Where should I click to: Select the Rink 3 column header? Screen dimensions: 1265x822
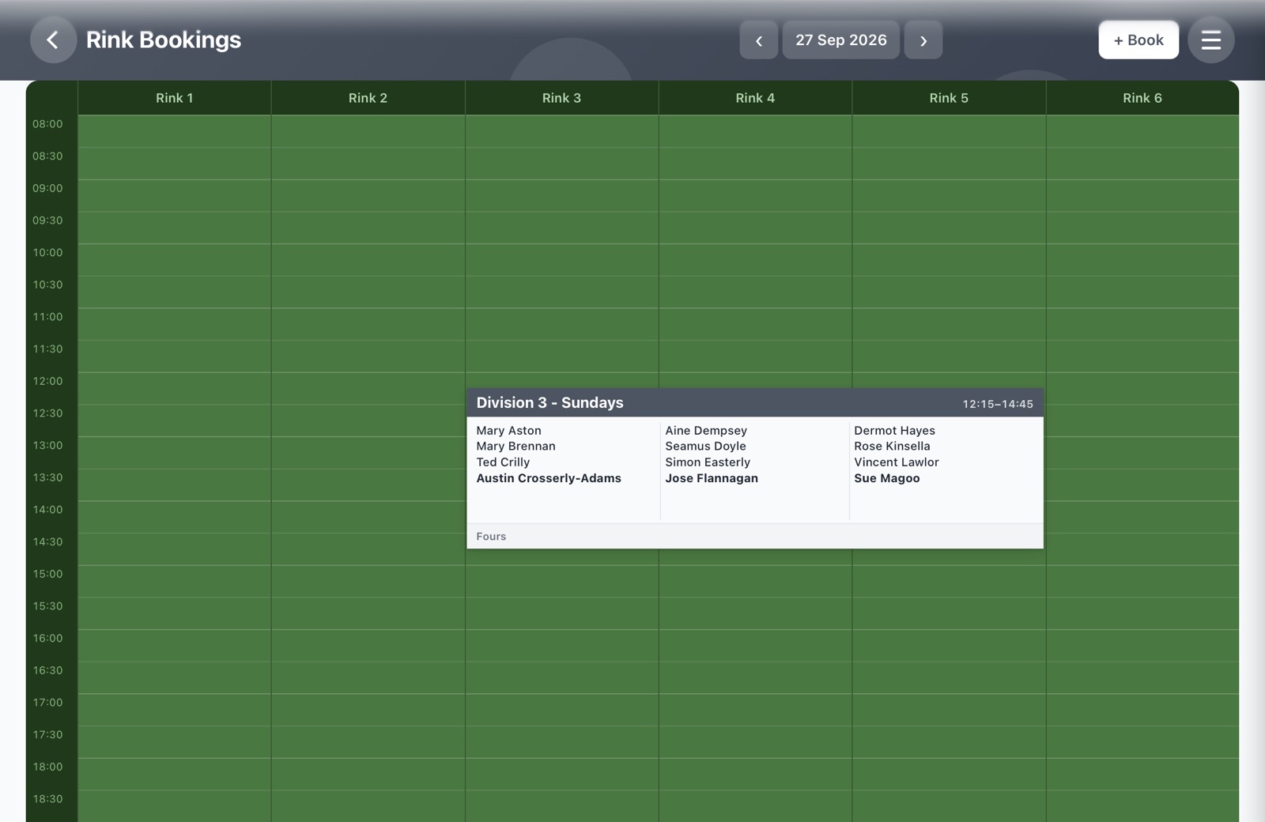(x=561, y=98)
